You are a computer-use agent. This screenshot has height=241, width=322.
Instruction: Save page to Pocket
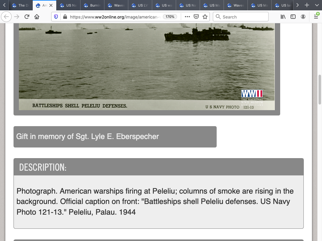point(196,17)
